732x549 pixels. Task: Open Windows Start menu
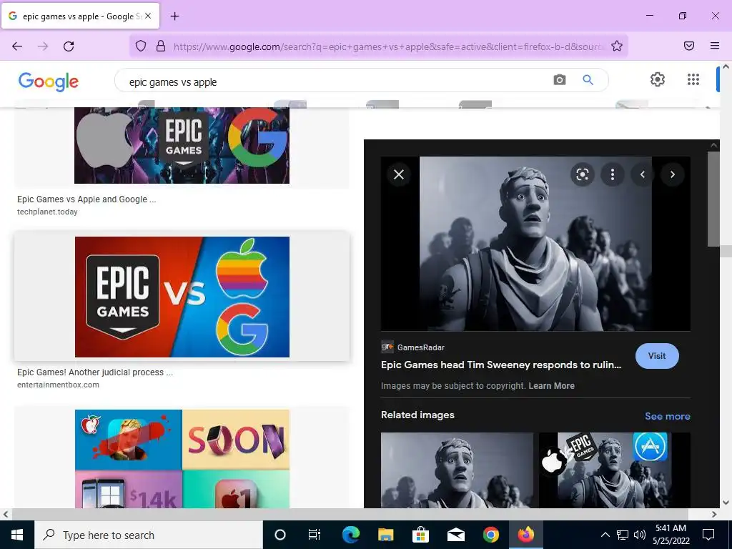pos(17,535)
